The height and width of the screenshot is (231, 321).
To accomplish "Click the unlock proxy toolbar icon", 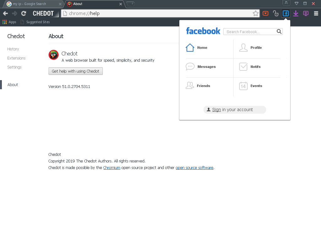I will [x=276, y=13].
